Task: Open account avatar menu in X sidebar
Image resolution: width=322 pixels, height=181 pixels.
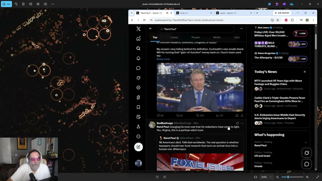Action: [138, 163]
